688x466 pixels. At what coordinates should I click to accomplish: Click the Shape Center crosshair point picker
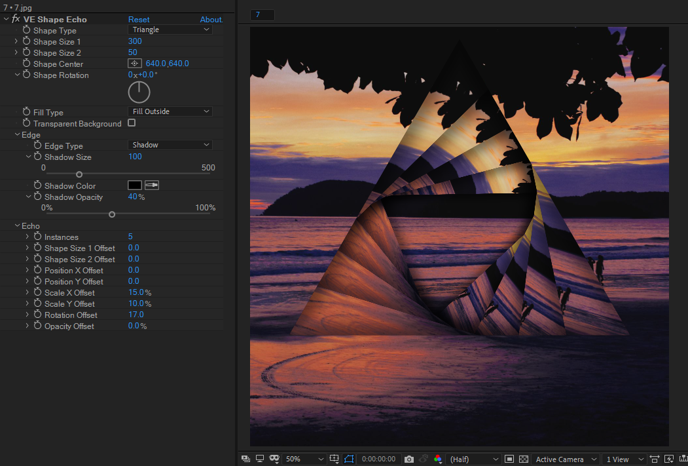point(134,64)
